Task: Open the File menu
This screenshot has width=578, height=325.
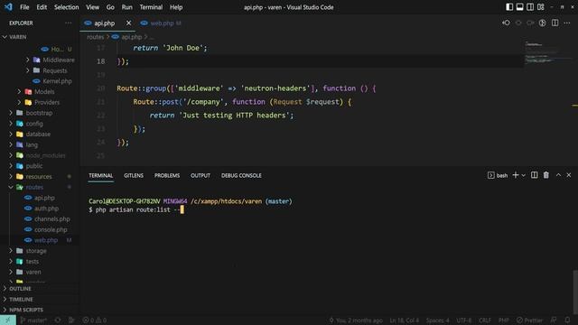Action: click(x=24, y=7)
